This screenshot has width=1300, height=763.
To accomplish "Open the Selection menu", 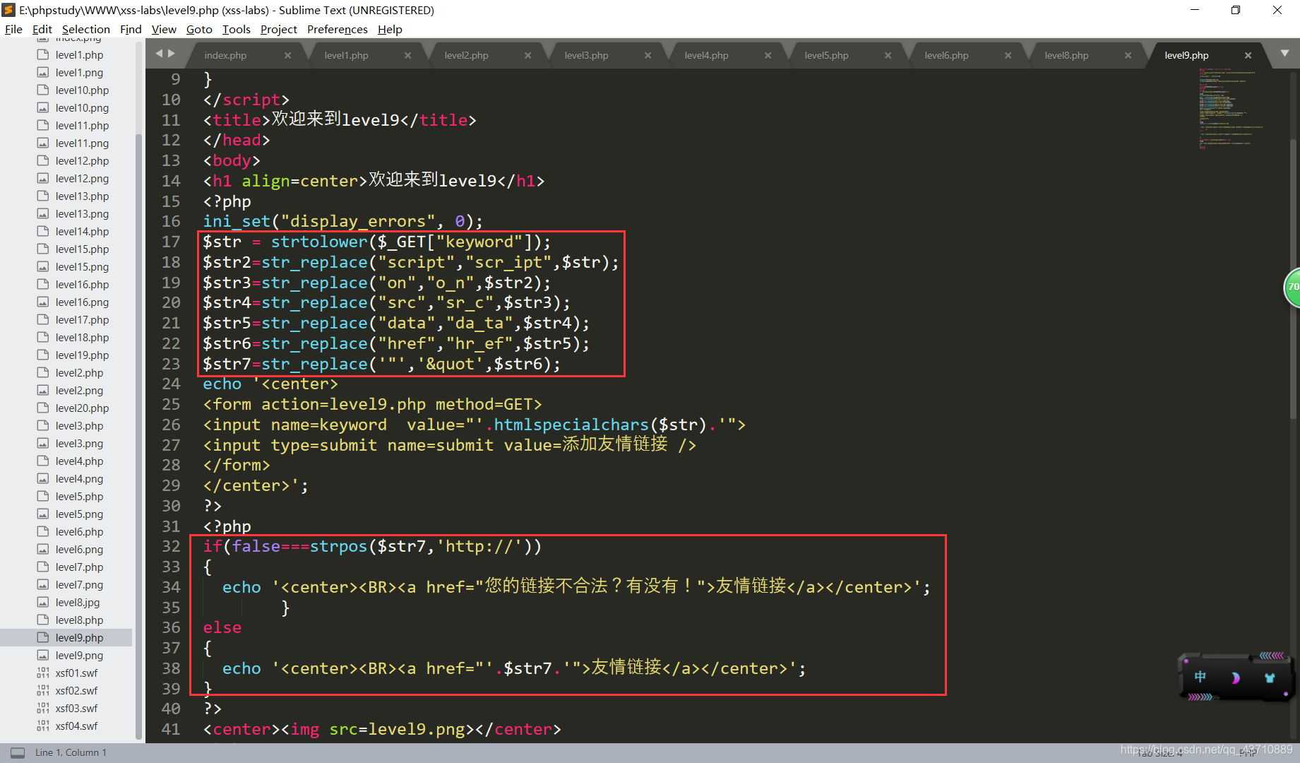I will tap(85, 29).
